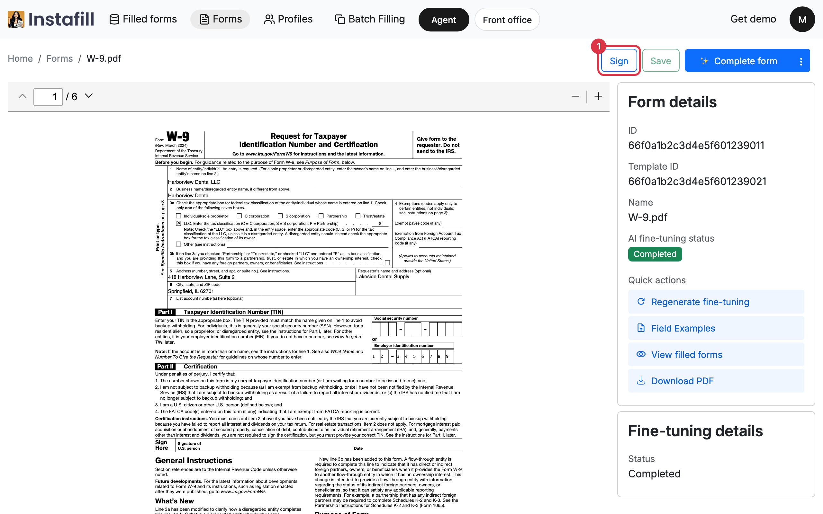Click requester field Lakeside Dental Supply

click(x=409, y=284)
